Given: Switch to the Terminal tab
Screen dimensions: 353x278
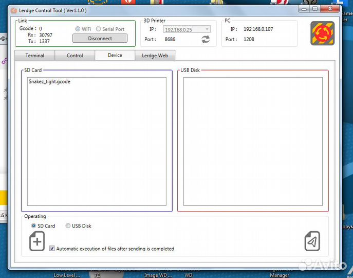Looking at the screenshot, I should pos(34,56).
